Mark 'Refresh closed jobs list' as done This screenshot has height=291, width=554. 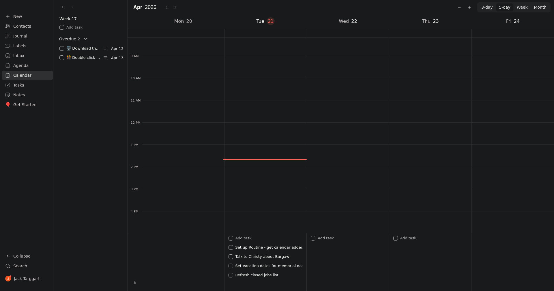coord(231,275)
